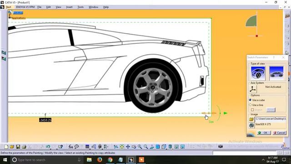The height and width of the screenshot is (164, 291).
Task: Click the Cancel button
Action: pyautogui.click(x=279, y=133)
